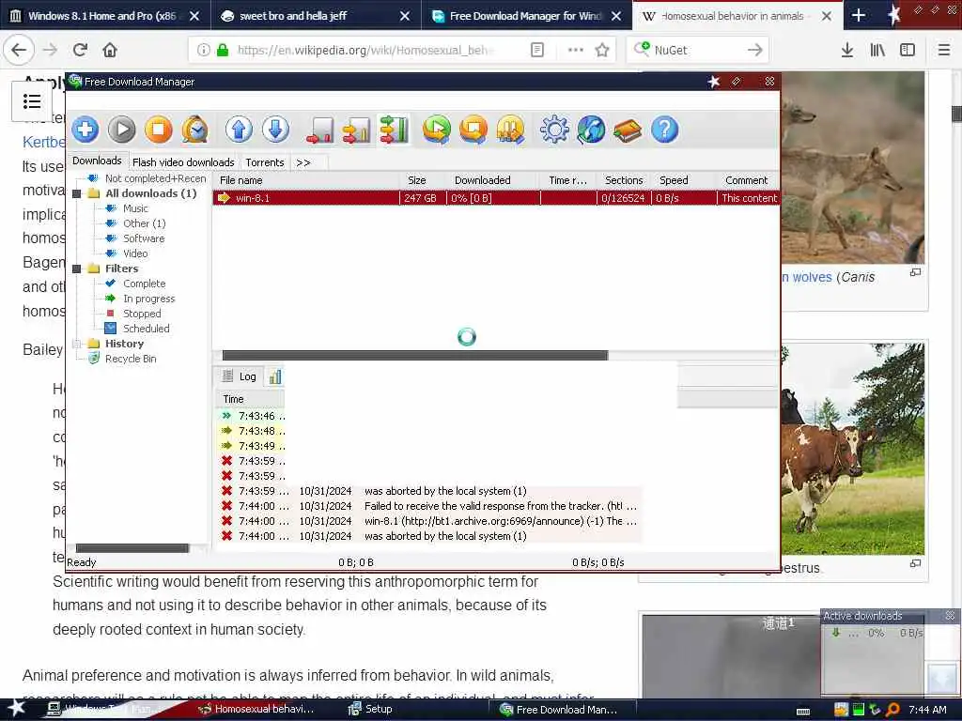This screenshot has width=962, height=721.
Task: Show more tabs with the >> button
Action: point(303,162)
